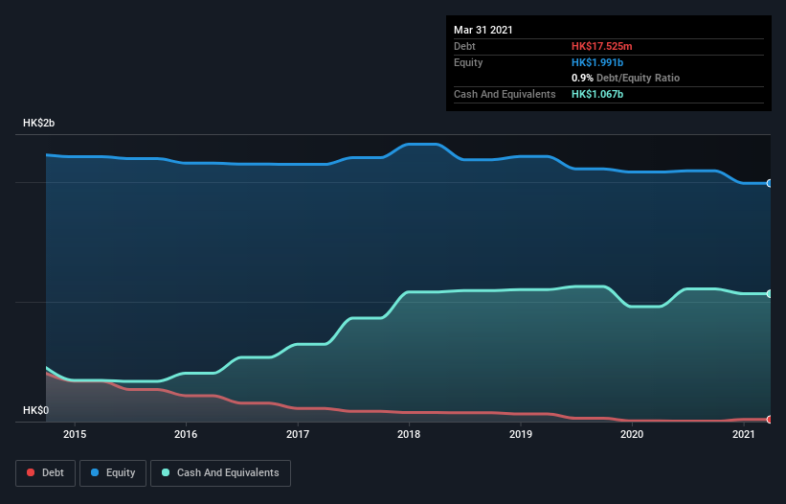Toggle the Debt legend button

(x=46, y=473)
